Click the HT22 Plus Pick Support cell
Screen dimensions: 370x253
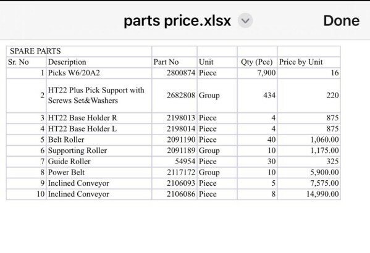click(x=99, y=96)
